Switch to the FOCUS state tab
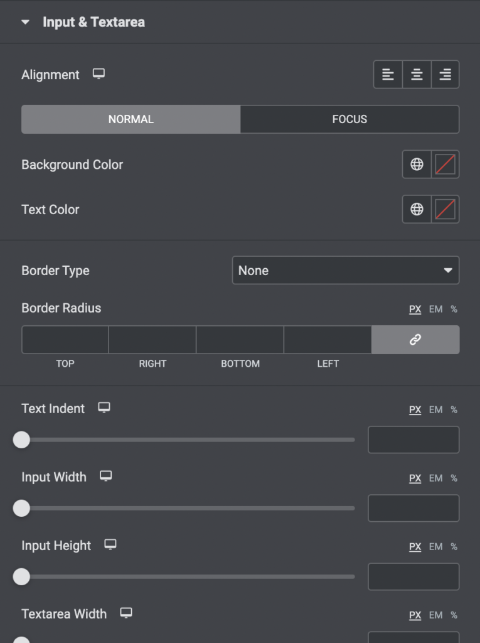 tap(349, 119)
